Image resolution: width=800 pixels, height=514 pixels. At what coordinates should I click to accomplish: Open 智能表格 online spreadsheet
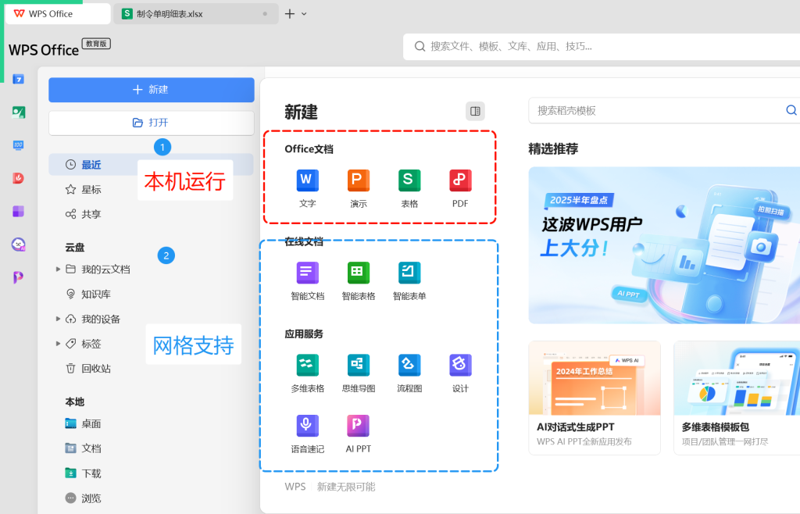(x=358, y=280)
